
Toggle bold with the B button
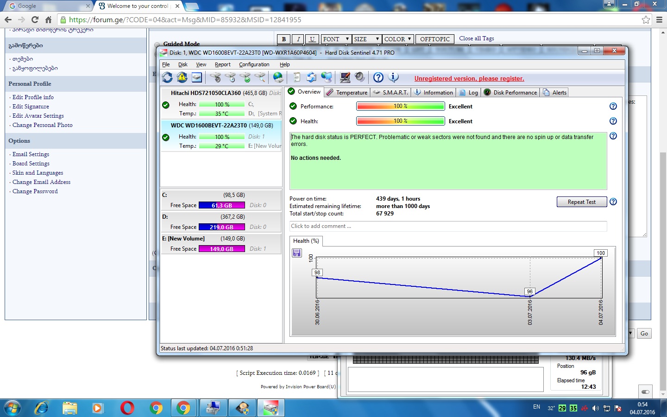(x=283, y=39)
